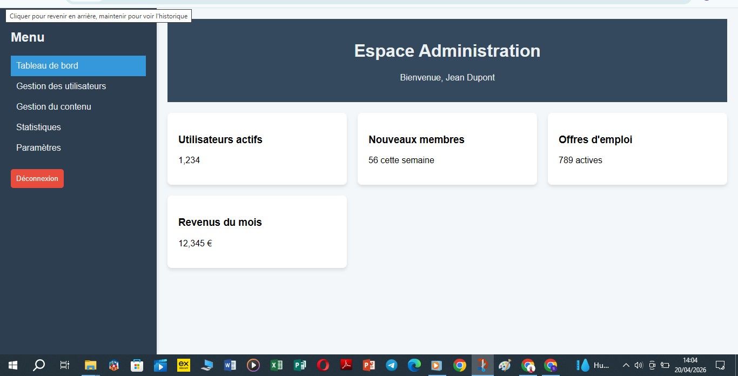The height and width of the screenshot is (376, 738).
Task: Open Telegram from the taskbar
Action: tap(392, 365)
